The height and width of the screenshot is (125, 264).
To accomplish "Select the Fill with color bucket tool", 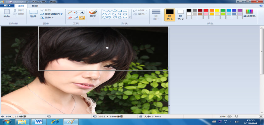I will tap(76, 12).
